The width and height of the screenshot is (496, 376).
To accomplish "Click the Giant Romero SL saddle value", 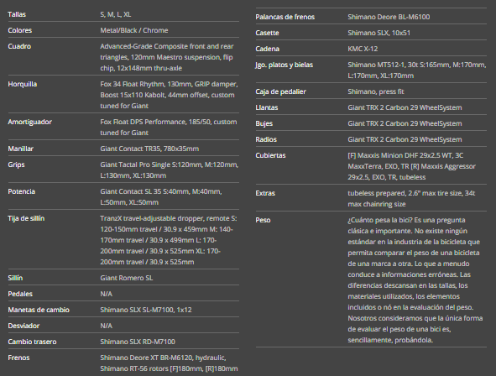I will pos(126,278).
